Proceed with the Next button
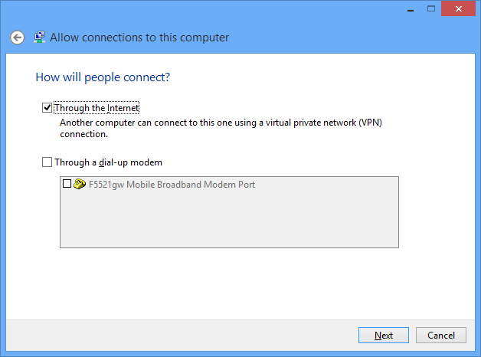The image size is (481, 357). click(384, 336)
